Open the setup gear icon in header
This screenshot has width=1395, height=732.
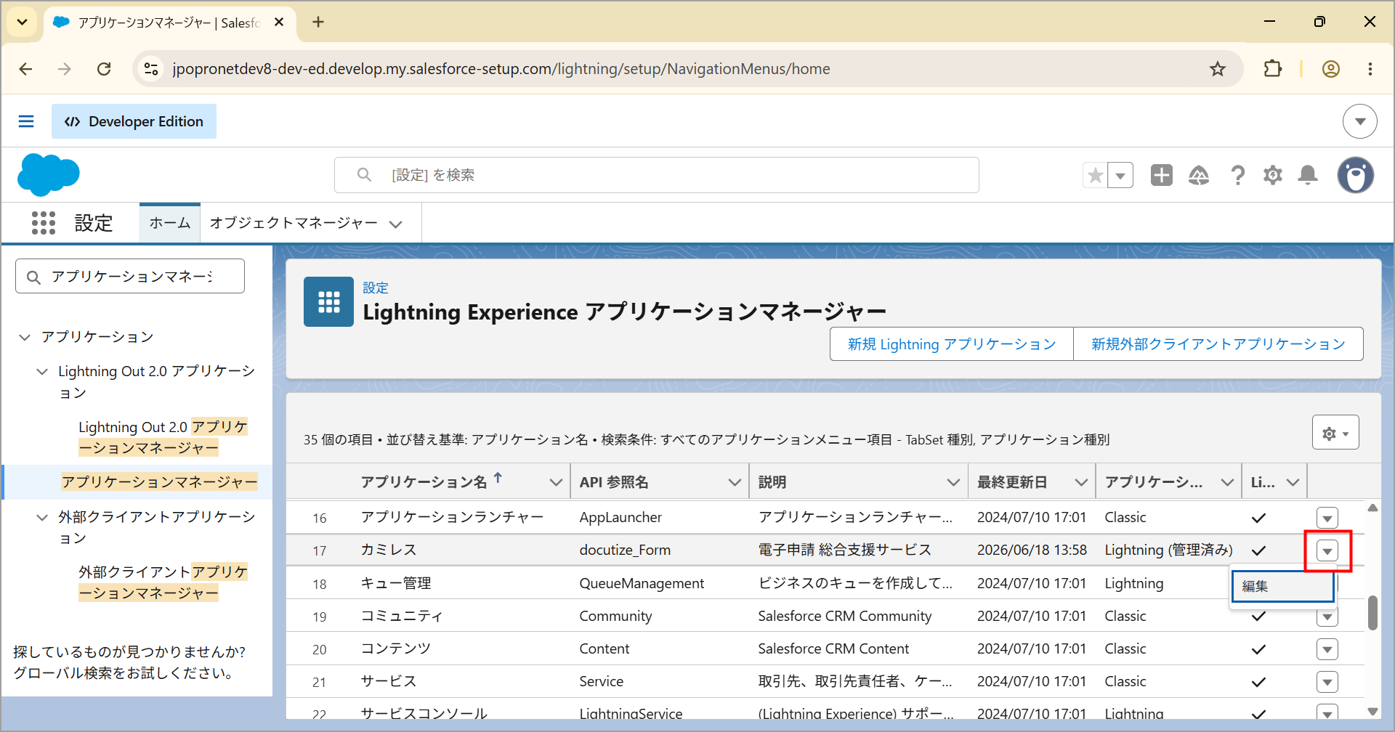click(x=1273, y=175)
